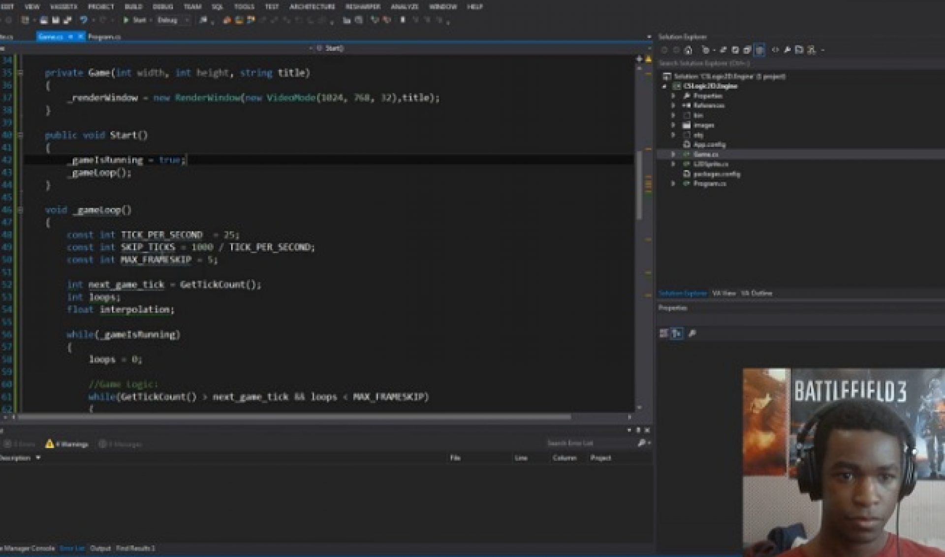Click the Save All toolbar icon

coord(67,20)
